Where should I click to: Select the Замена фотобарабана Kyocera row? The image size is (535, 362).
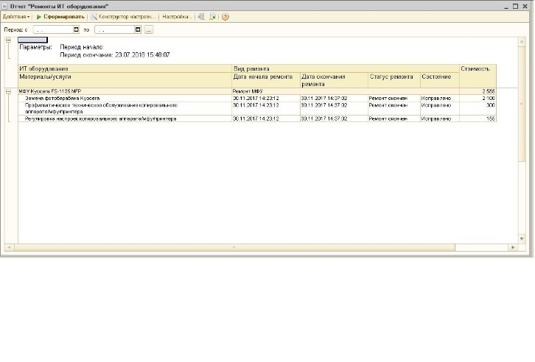(257, 98)
